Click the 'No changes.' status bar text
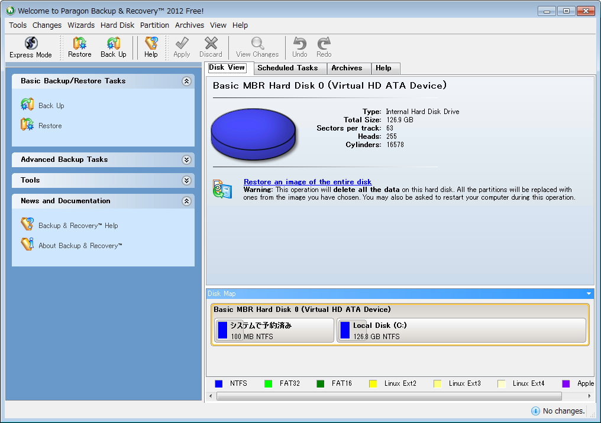The width and height of the screenshot is (601, 423). tap(564, 411)
